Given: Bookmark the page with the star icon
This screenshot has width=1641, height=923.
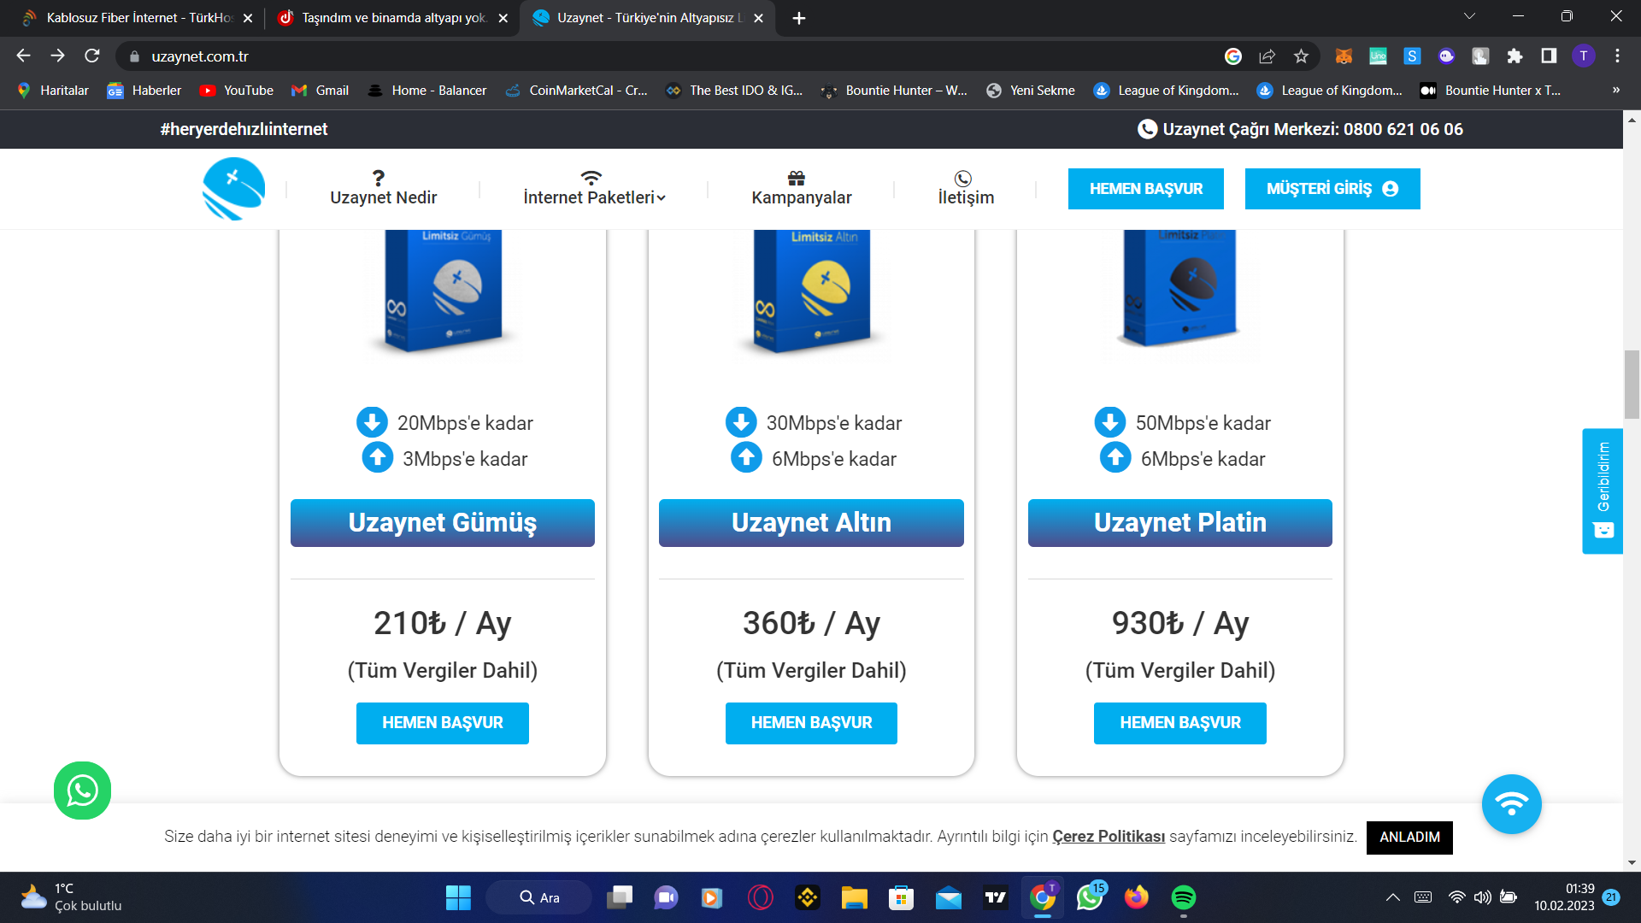Looking at the screenshot, I should click(1301, 56).
